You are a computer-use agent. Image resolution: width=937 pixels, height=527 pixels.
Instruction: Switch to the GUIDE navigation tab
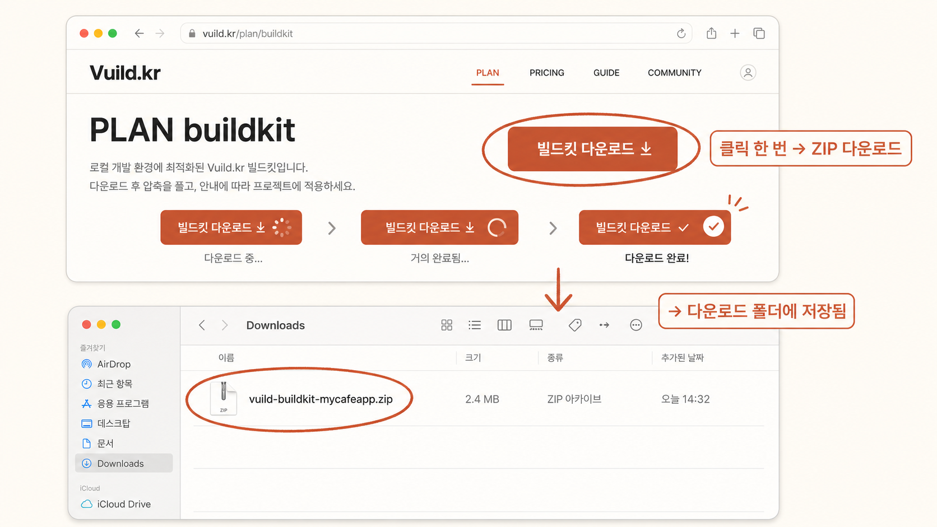[x=606, y=73]
